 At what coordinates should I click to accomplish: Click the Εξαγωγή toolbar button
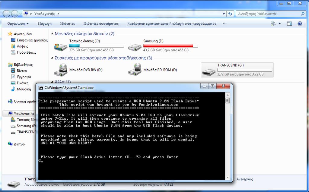(45, 24)
